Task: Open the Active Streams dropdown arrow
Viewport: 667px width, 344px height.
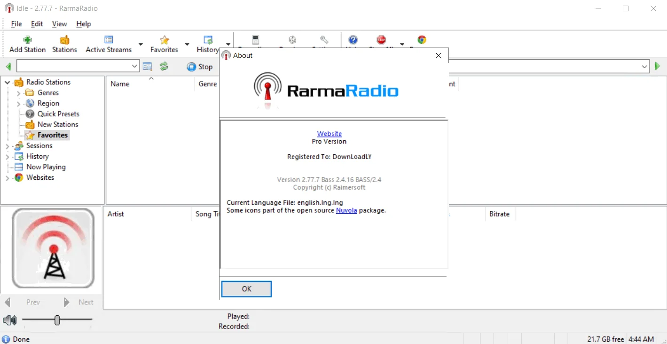Action: tap(141, 45)
